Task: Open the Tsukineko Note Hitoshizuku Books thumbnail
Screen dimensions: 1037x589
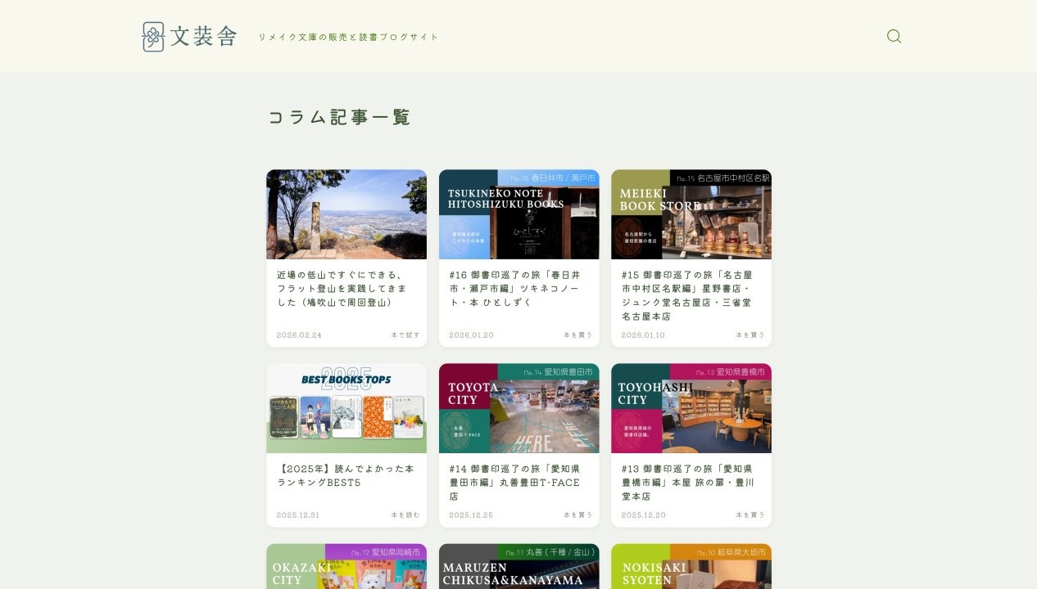Action: point(518,214)
